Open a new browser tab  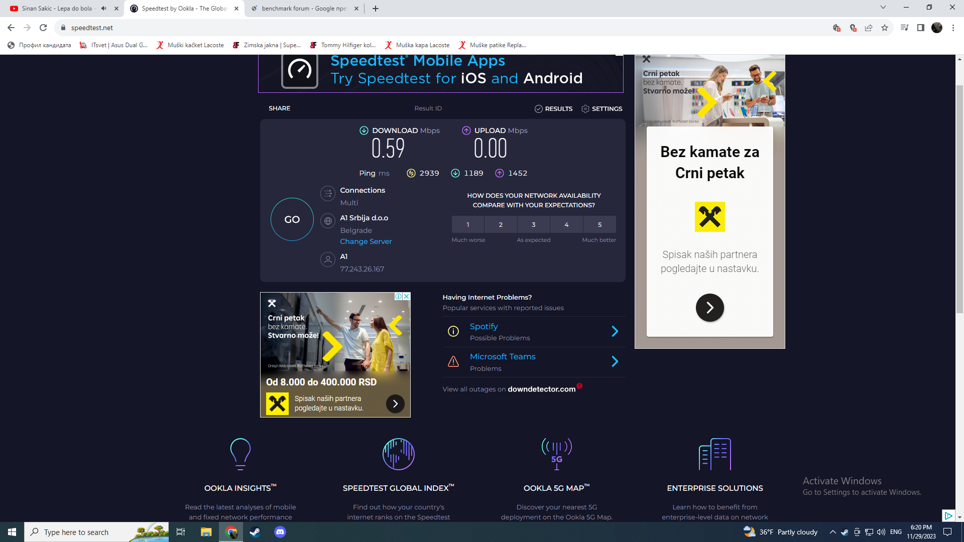(x=376, y=9)
